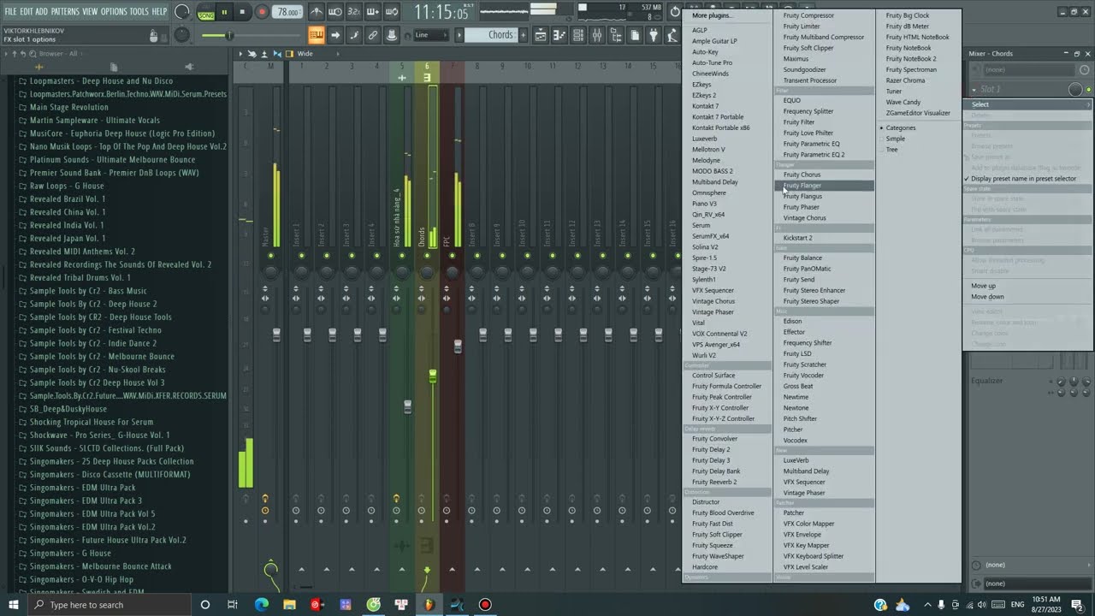The width and height of the screenshot is (1095, 616).
Task: Open File Explorer from taskbar
Action: tap(289, 605)
